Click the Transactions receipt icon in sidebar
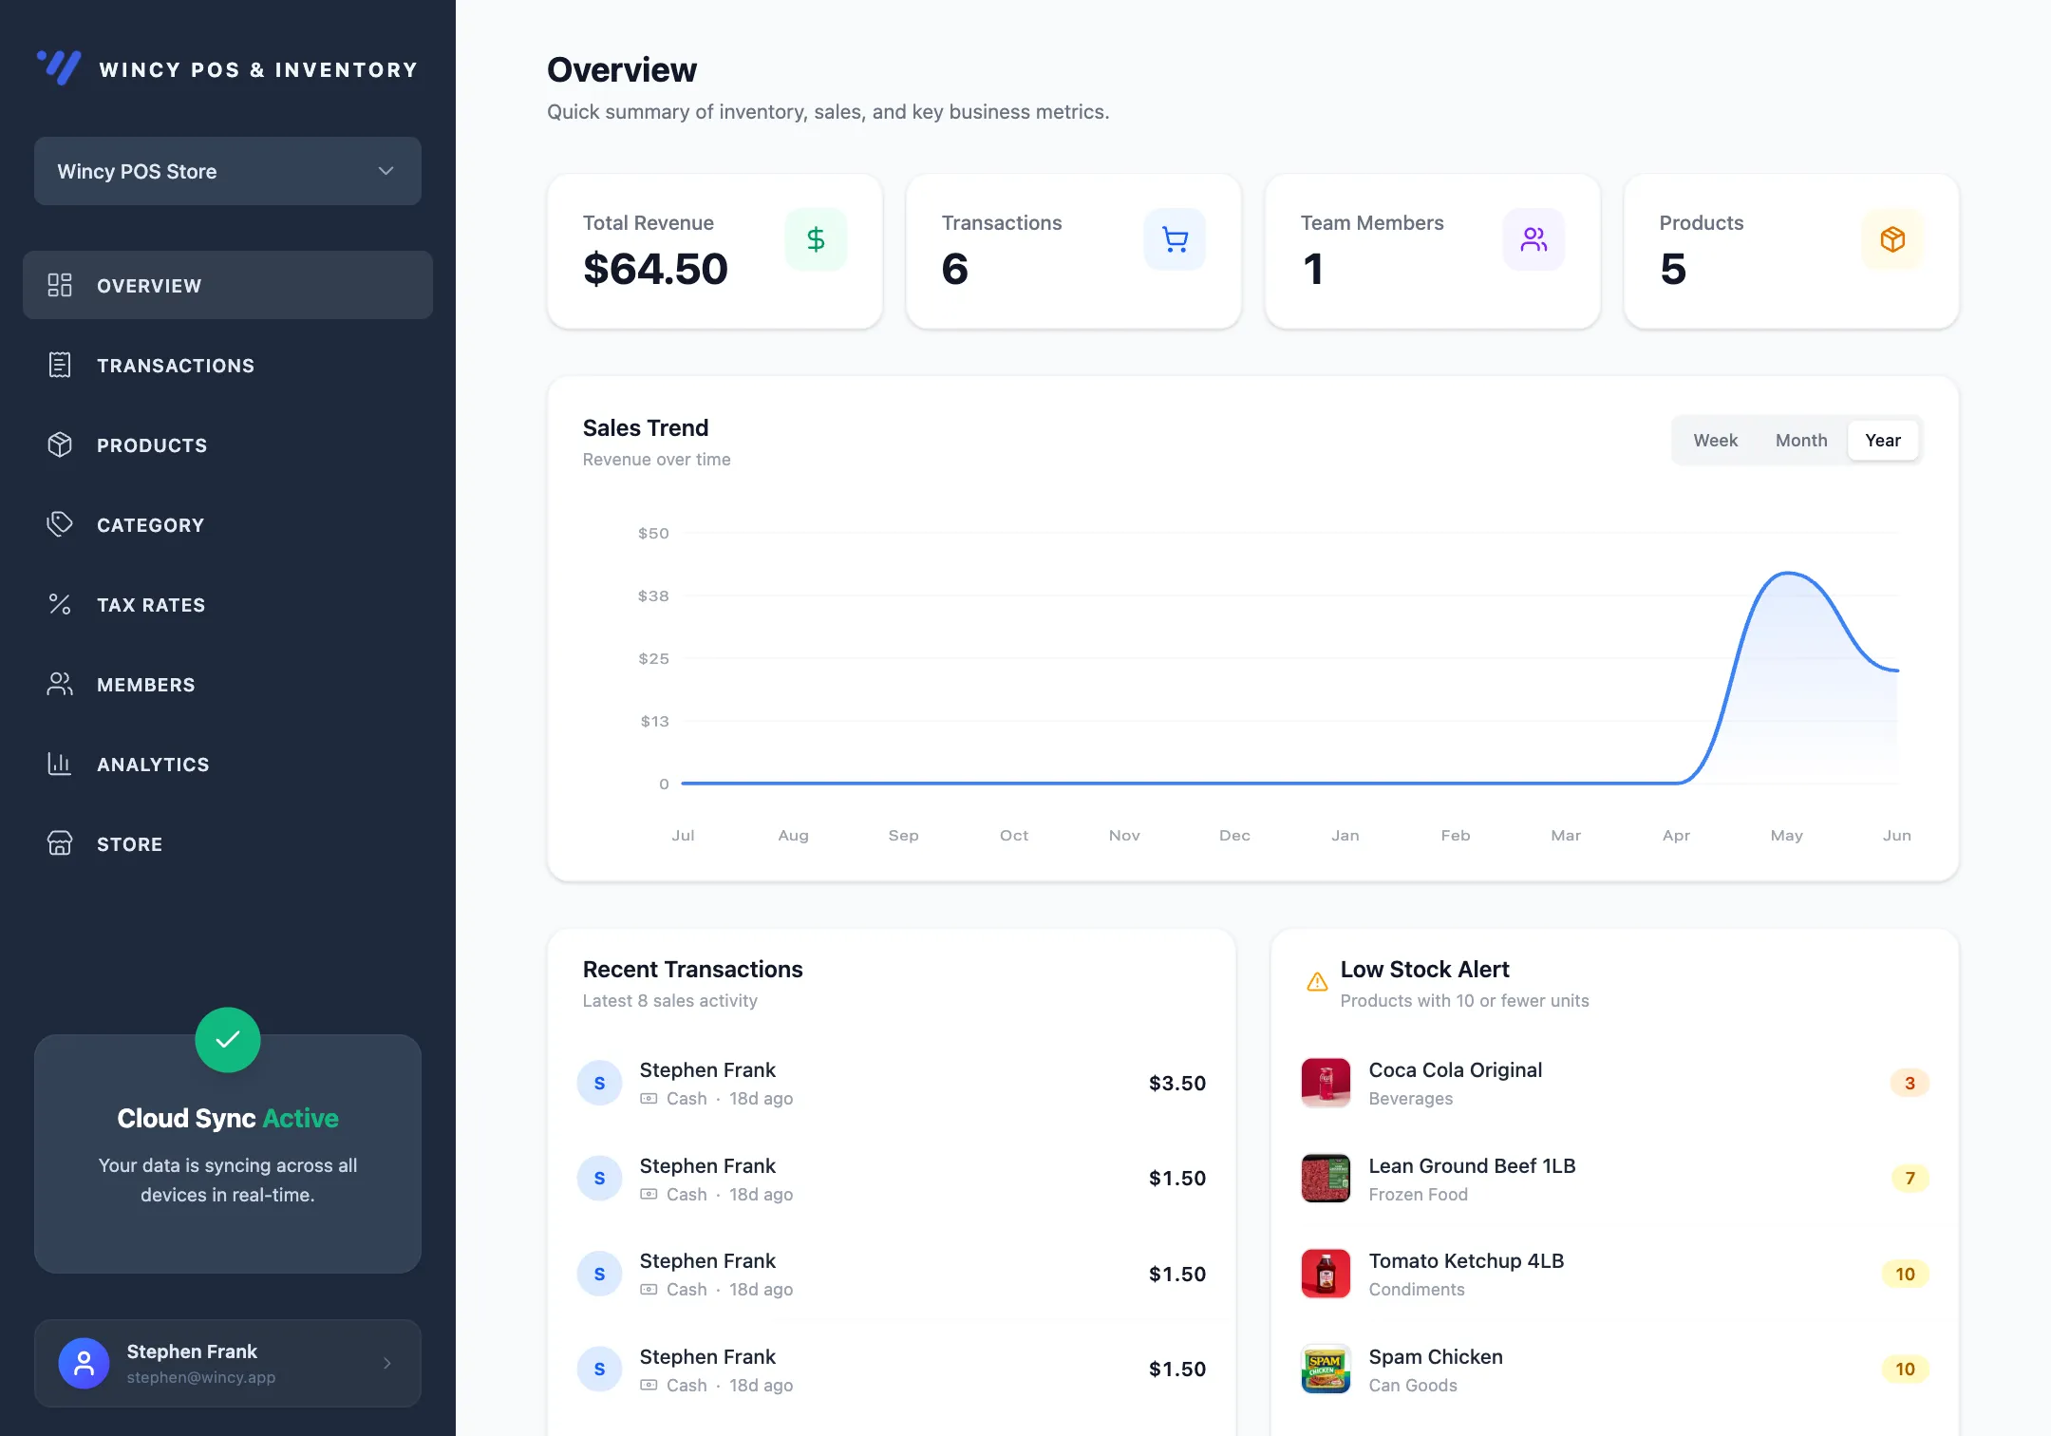Screen dimensions: 2051x1436 [x=60, y=365]
